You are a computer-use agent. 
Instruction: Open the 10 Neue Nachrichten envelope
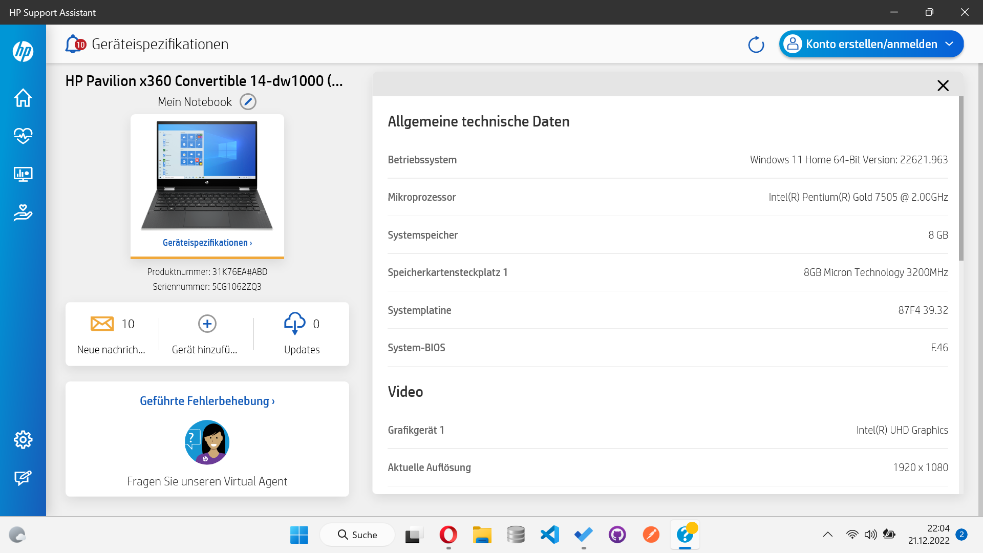pyautogui.click(x=102, y=324)
